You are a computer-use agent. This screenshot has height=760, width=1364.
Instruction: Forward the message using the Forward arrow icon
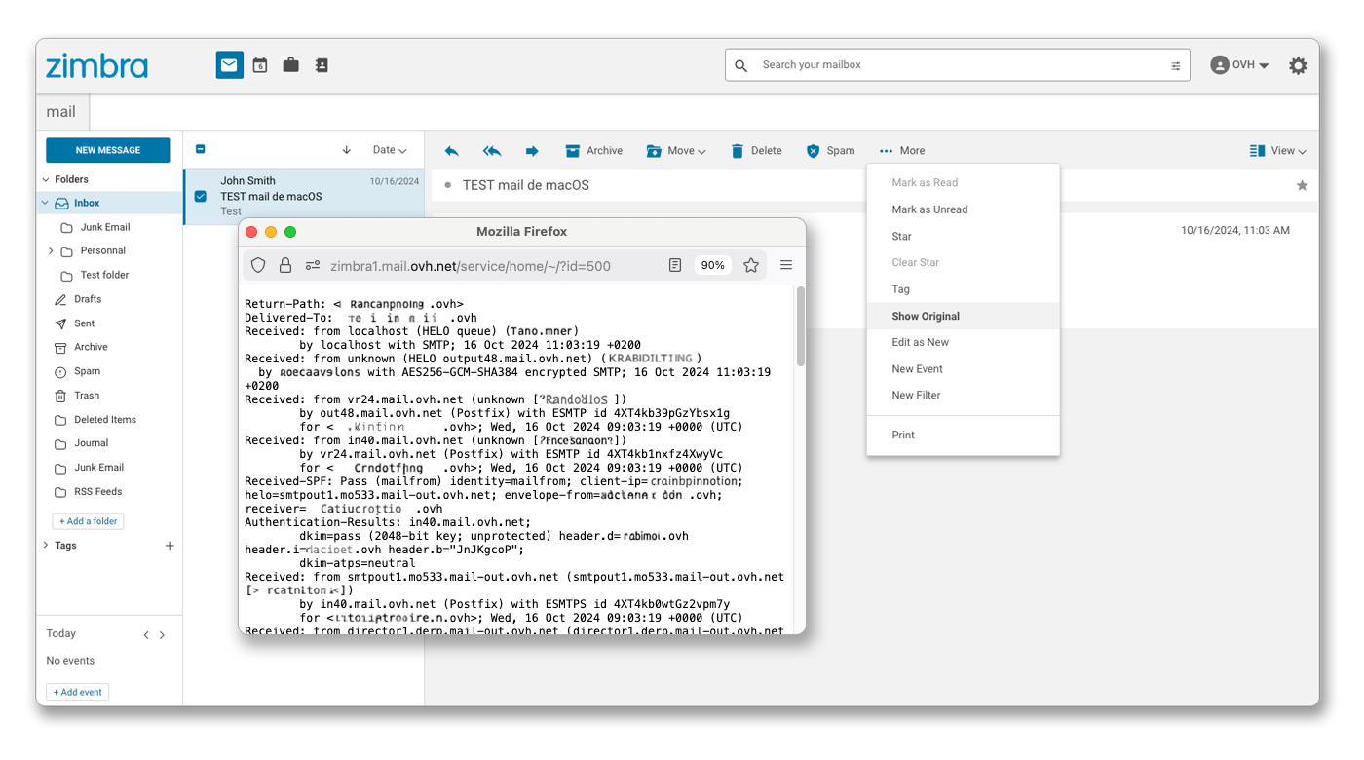[531, 150]
